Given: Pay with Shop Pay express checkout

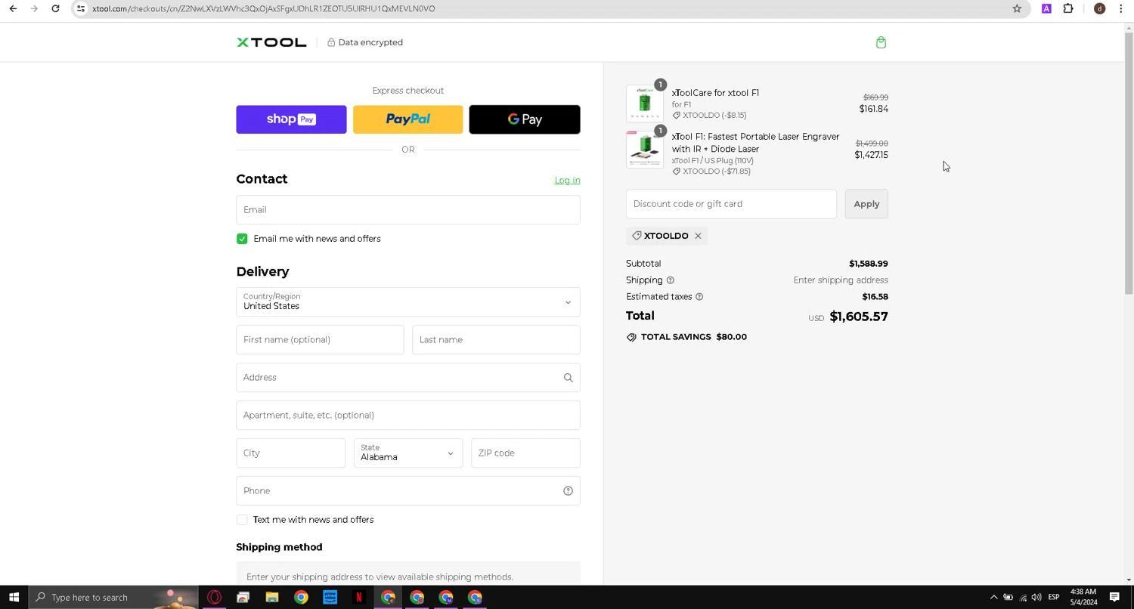Looking at the screenshot, I should tap(291, 119).
